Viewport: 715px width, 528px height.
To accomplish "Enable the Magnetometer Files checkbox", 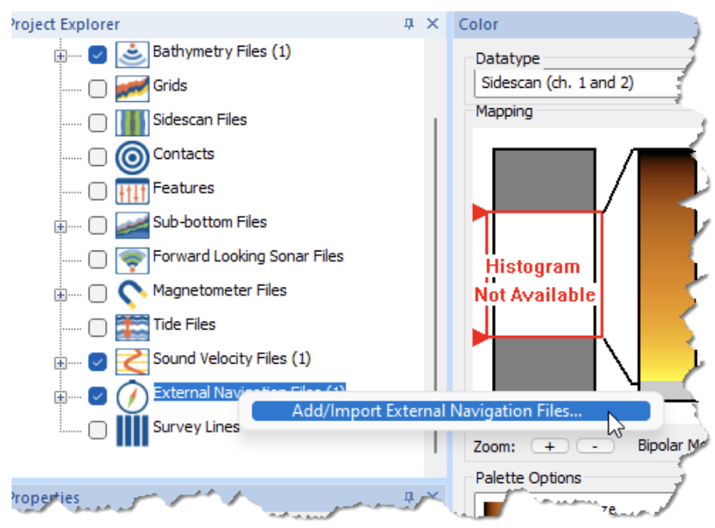I will tap(97, 294).
